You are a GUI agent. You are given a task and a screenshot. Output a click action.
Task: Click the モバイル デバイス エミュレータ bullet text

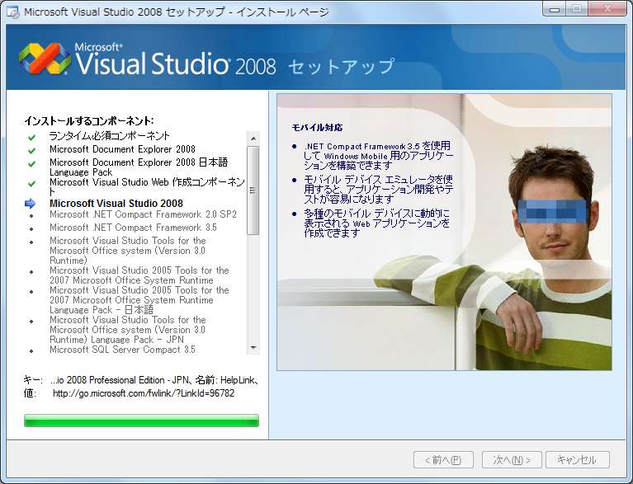[x=378, y=189]
